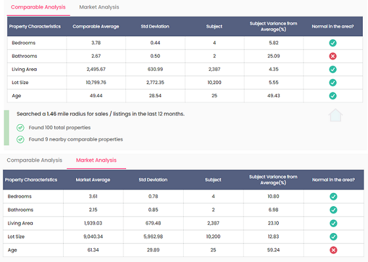Click market average value 1,939.03
This screenshot has width=368, height=262.
click(93, 223)
